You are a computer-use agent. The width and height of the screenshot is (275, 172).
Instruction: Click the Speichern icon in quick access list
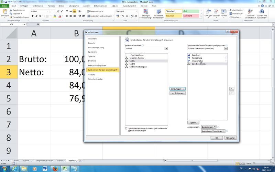pos(189,55)
